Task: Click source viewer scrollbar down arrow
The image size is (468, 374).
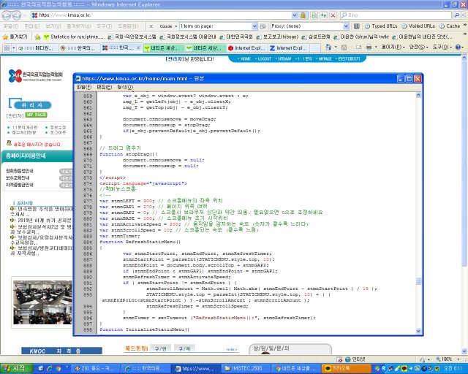Action: 418,330
